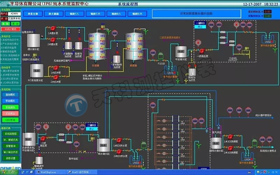The width and height of the screenshot is (280, 175).
Task: Open the 报警查询 alarm query page
Action: click(x=10, y=146)
